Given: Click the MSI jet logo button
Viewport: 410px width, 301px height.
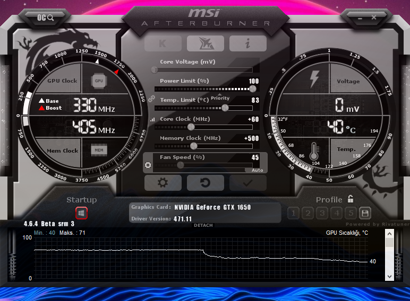Looking at the screenshot, I should [206, 43].
